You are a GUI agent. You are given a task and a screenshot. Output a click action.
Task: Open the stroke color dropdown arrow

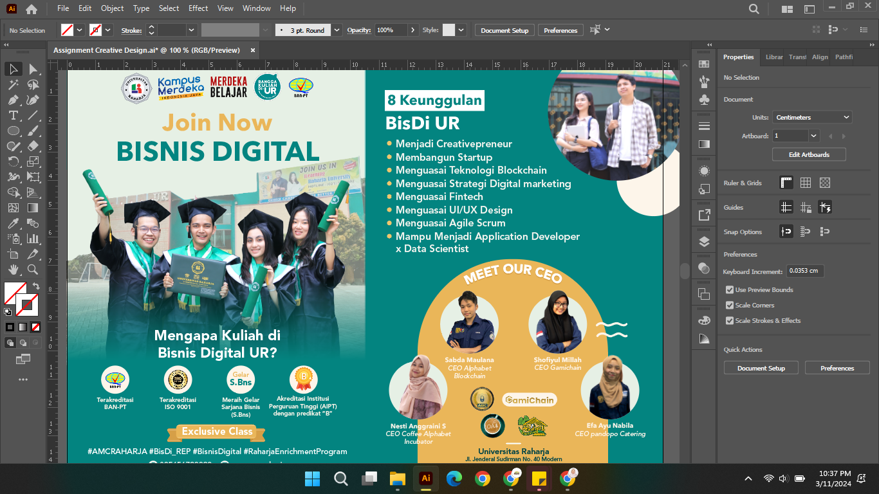108,30
